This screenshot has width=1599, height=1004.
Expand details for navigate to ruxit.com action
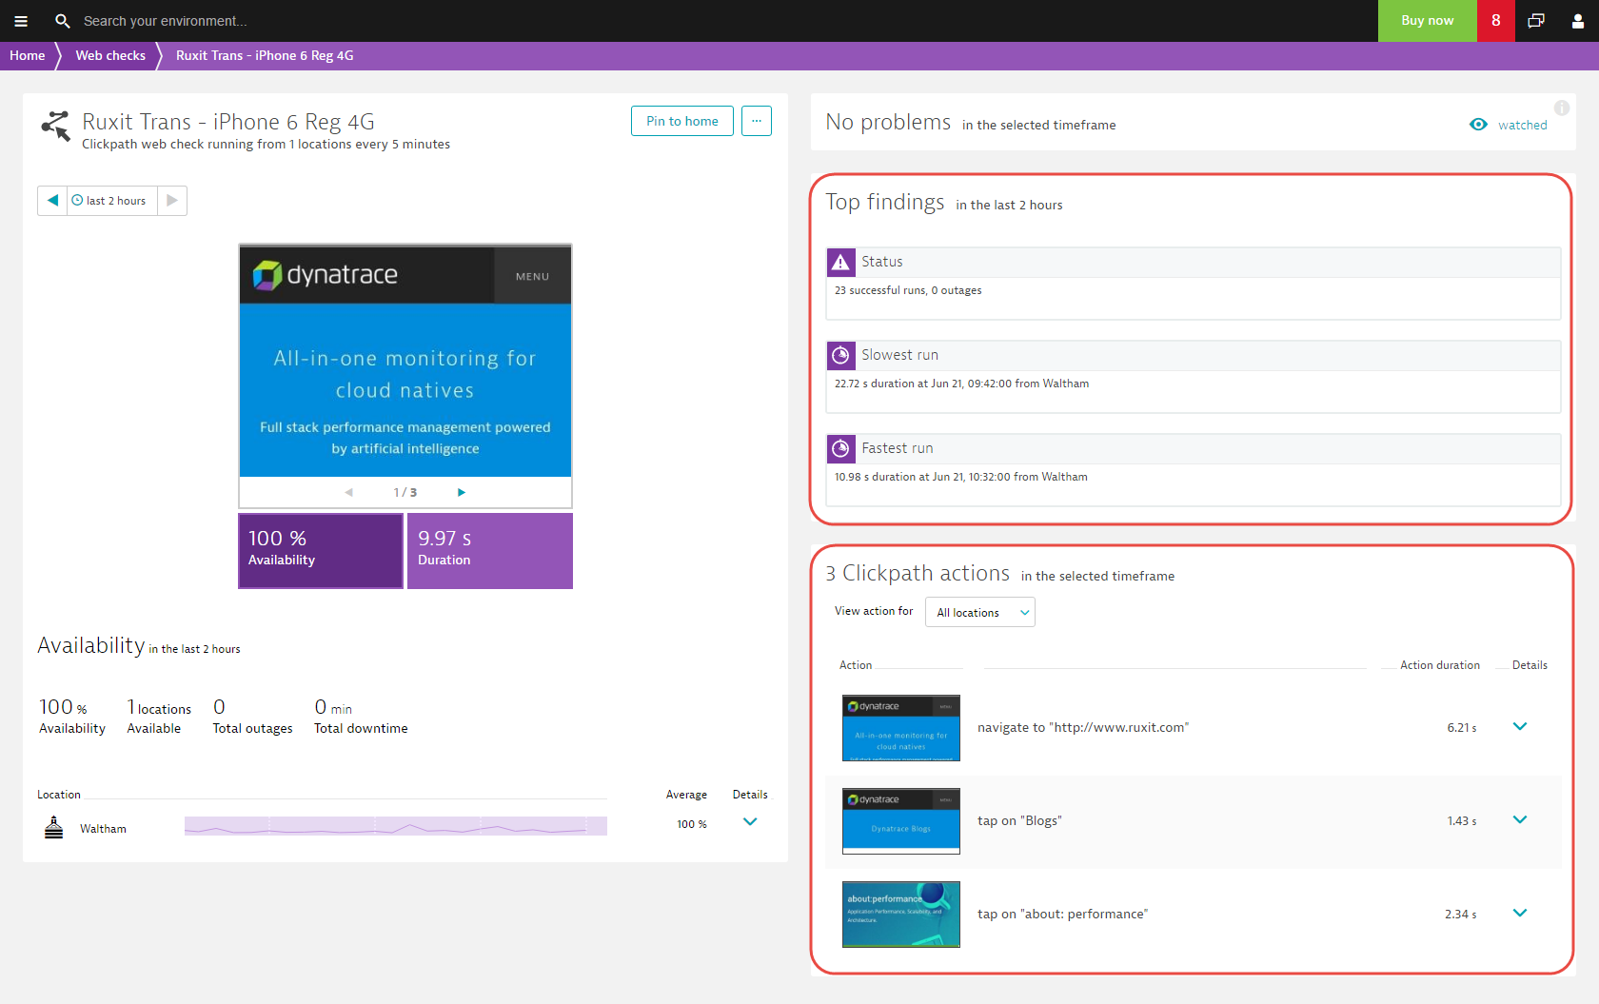(x=1520, y=726)
